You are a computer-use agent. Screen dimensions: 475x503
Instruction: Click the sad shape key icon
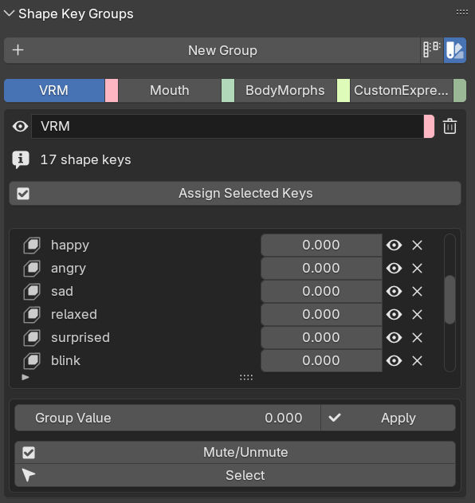pyautogui.click(x=32, y=292)
